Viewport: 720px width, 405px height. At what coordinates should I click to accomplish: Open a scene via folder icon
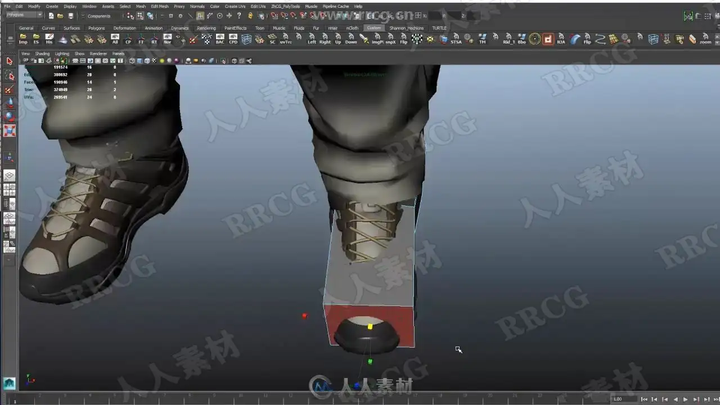click(60, 16)
